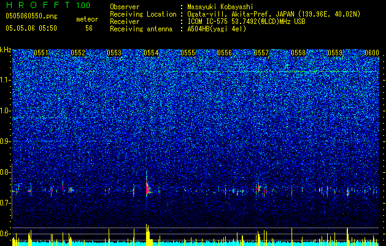Select the filename 0505060550.png

coord(31,16)
